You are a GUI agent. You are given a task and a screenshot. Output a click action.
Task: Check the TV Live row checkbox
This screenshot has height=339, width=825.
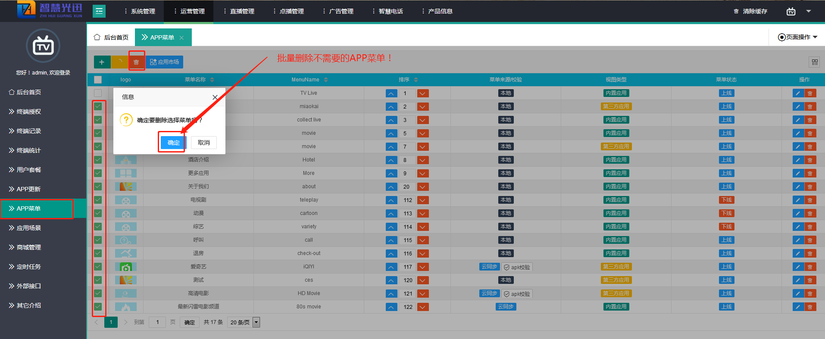(x=98, y=93)
